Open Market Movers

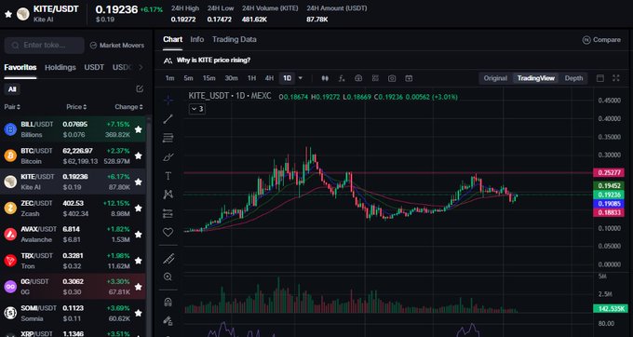tap(117, 46)
